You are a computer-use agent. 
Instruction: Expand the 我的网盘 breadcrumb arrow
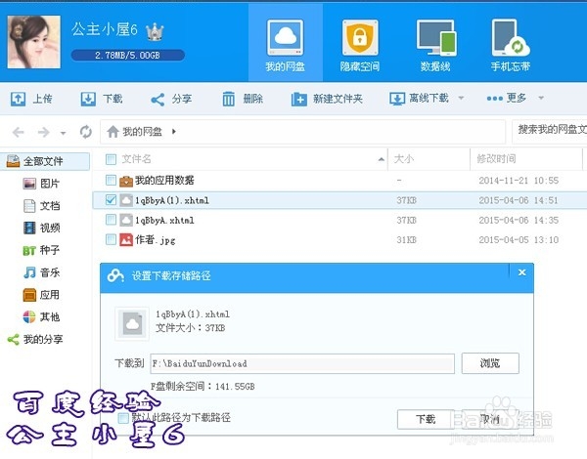(174, 132)
